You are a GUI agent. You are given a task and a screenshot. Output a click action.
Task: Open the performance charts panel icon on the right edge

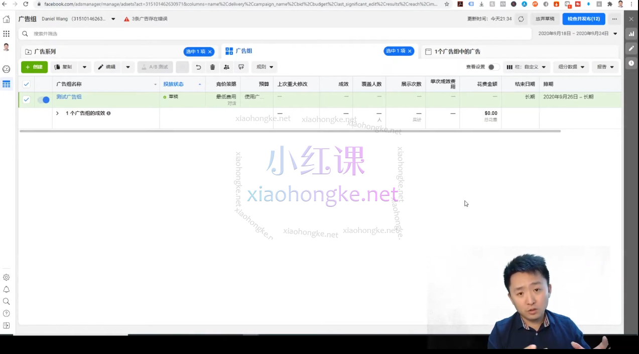coord(631,34)
